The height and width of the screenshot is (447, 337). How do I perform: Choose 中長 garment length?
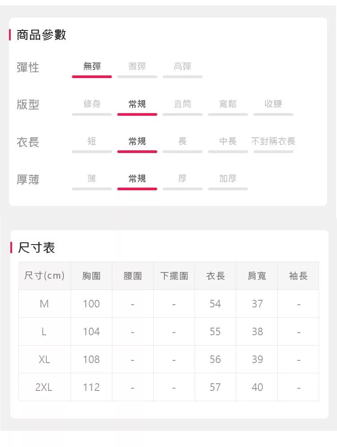tap(228, 141)
